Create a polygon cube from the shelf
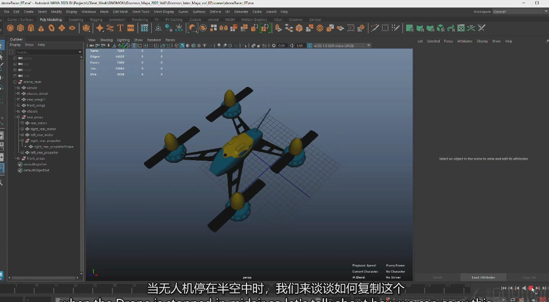 click(20, 28)
